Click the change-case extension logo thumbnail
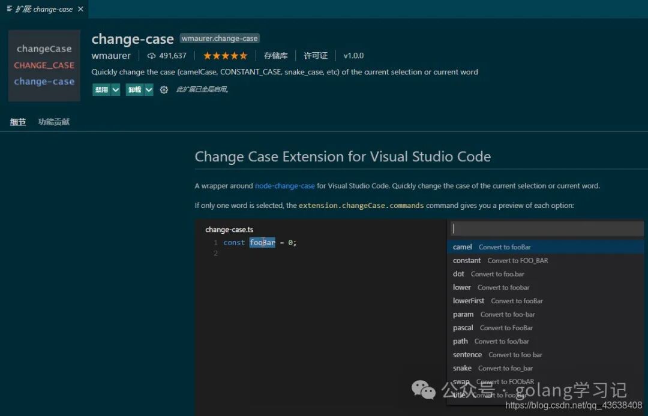 (44, 65)
